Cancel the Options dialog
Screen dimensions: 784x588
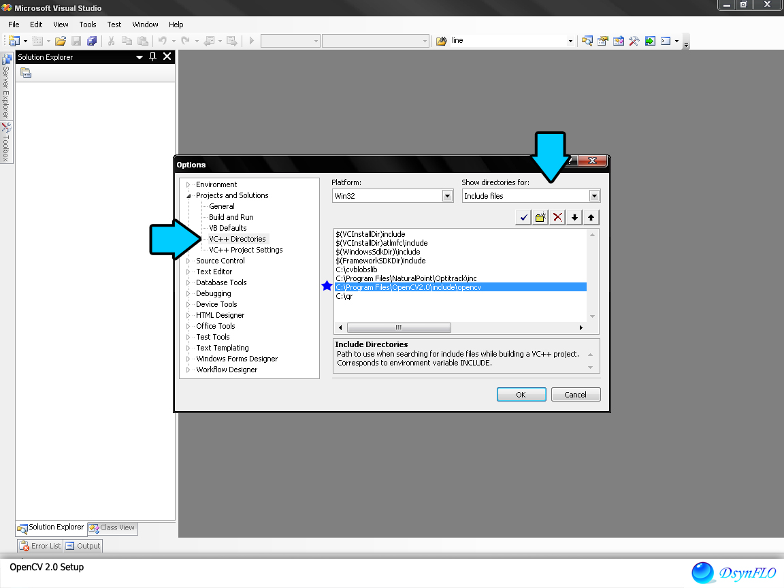pyautogui.click(x=576, y=394)
